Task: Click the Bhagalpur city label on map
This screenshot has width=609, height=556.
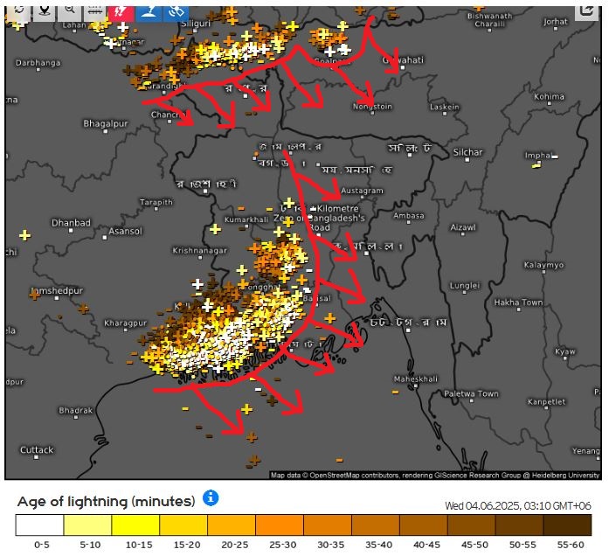Action: 105,124
